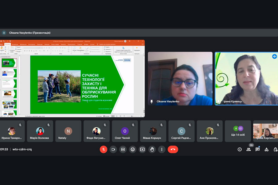The width and height of the screenshot is (278, 185).
Task: Leave the call with red hang-up button
Action: tap(173, 150)
